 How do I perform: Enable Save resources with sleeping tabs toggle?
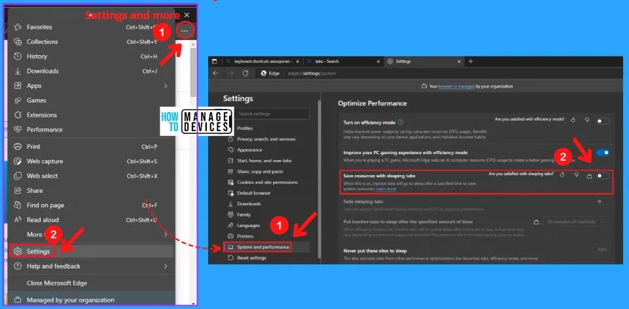603,176
